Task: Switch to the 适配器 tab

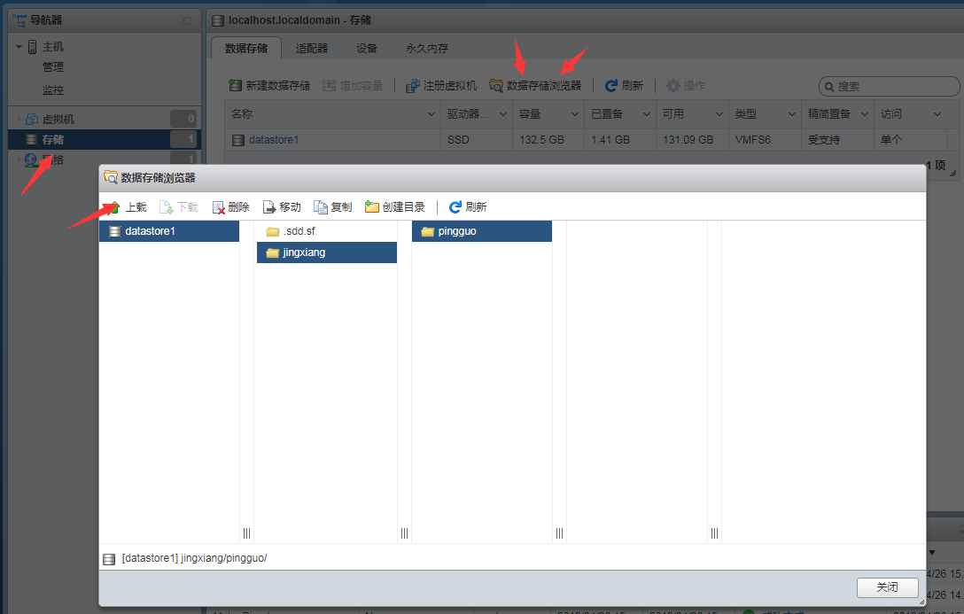Action: tap(312, 48)
